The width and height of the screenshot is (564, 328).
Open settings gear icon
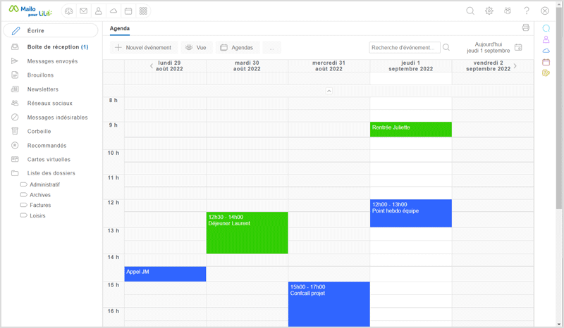pos(489,11)
